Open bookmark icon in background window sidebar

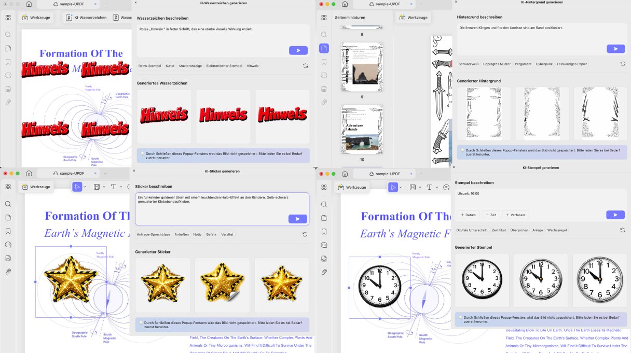(324, 62)
